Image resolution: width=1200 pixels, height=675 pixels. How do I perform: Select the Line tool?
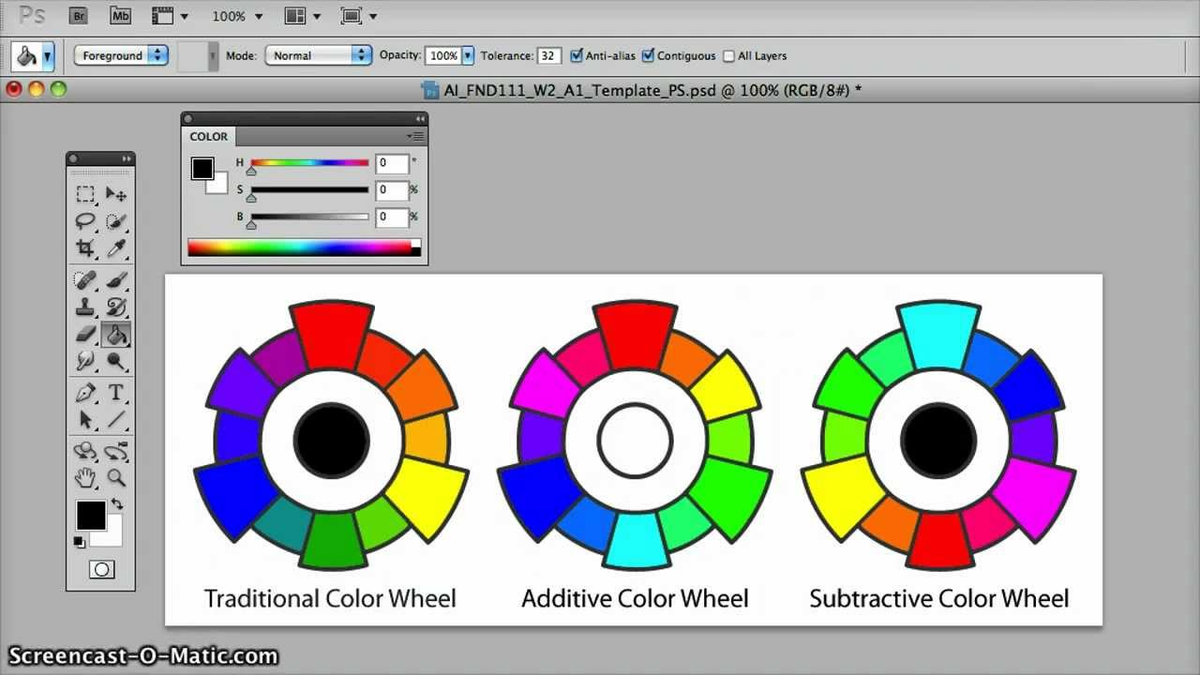[116, 419]
